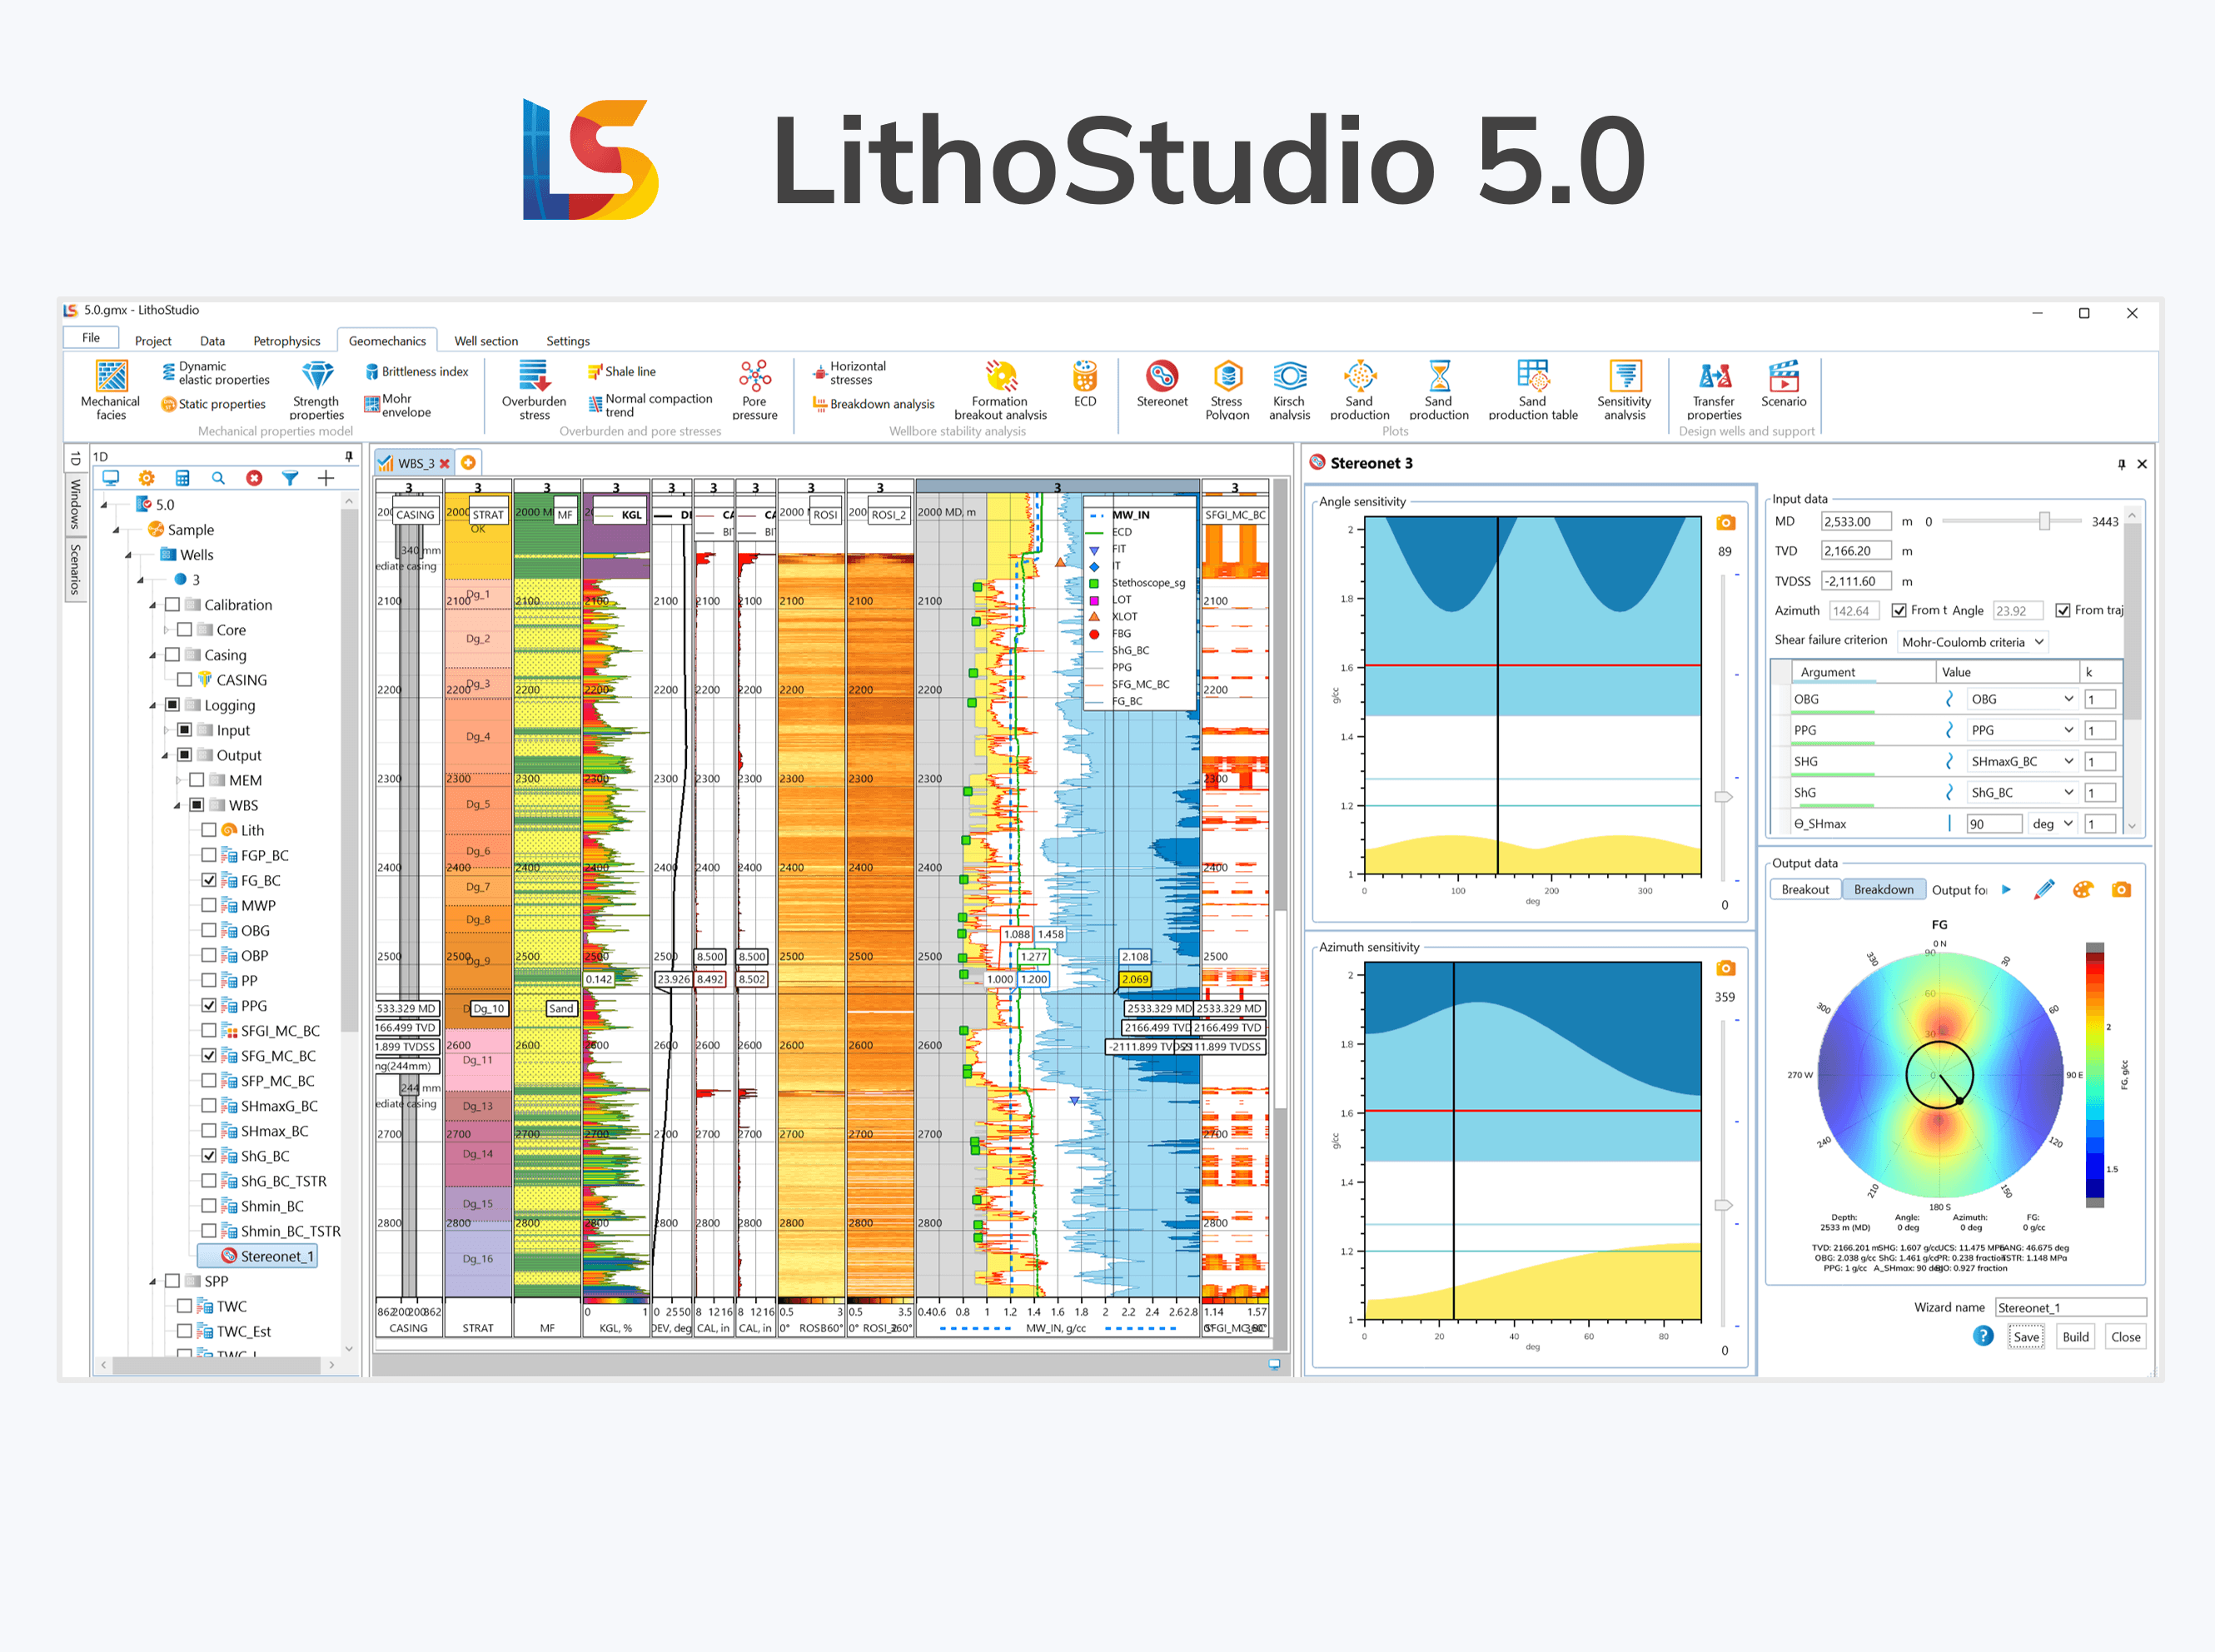Click the Azimuth sensitivity vertical slider handle
Screen dimensions: 2215x1652
point(1723,1205)
